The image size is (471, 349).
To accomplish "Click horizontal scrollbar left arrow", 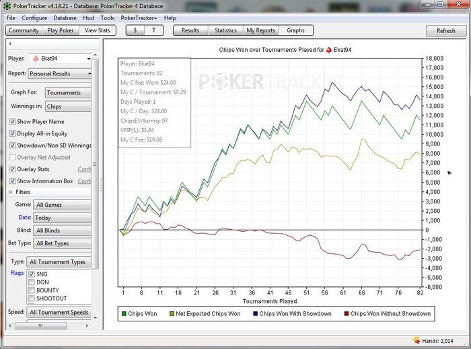I will tap(10, 325).
